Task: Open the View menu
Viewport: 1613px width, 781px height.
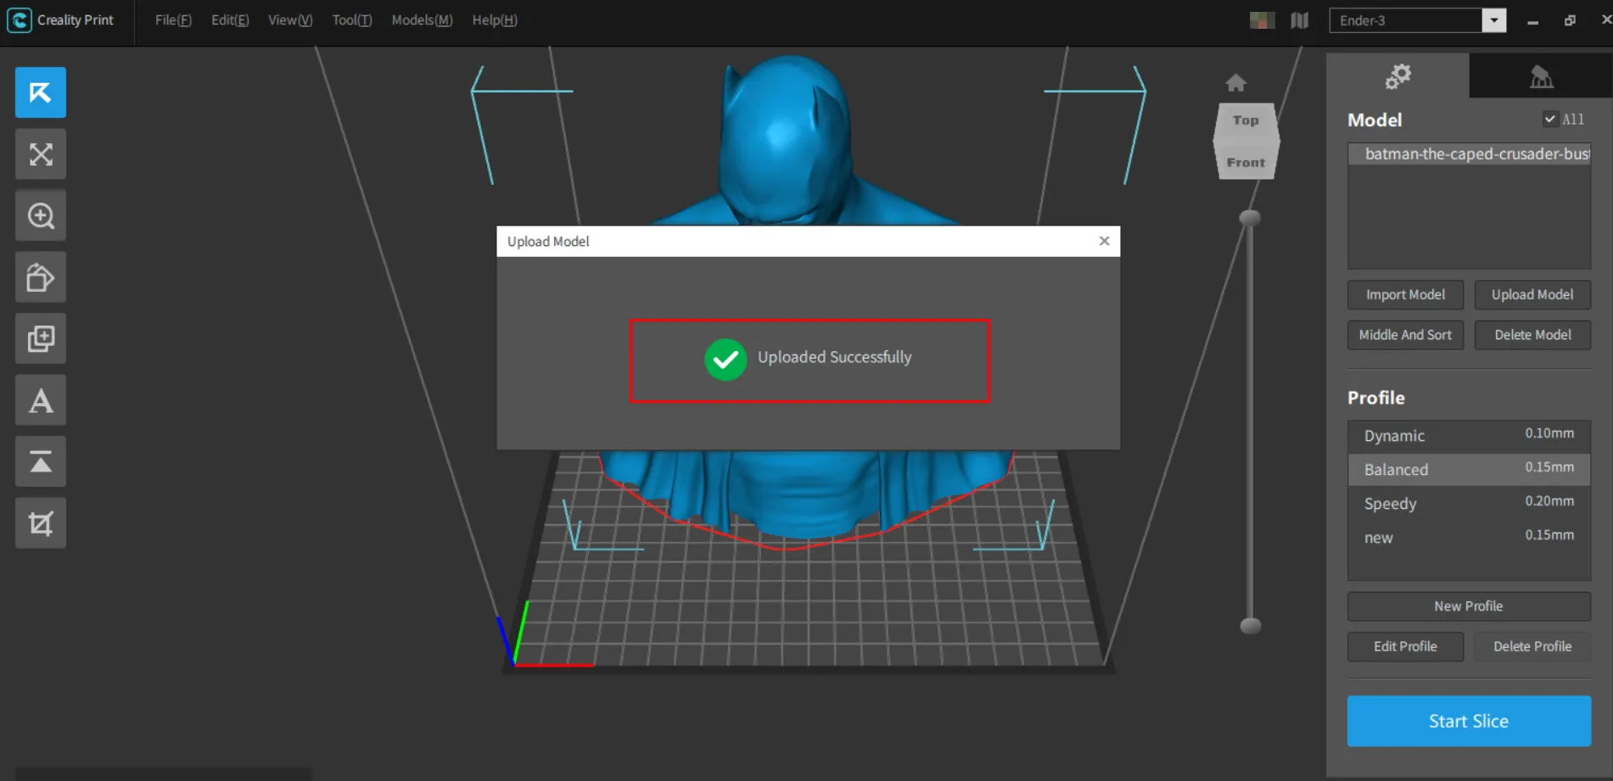Action: tap(290, 20)
